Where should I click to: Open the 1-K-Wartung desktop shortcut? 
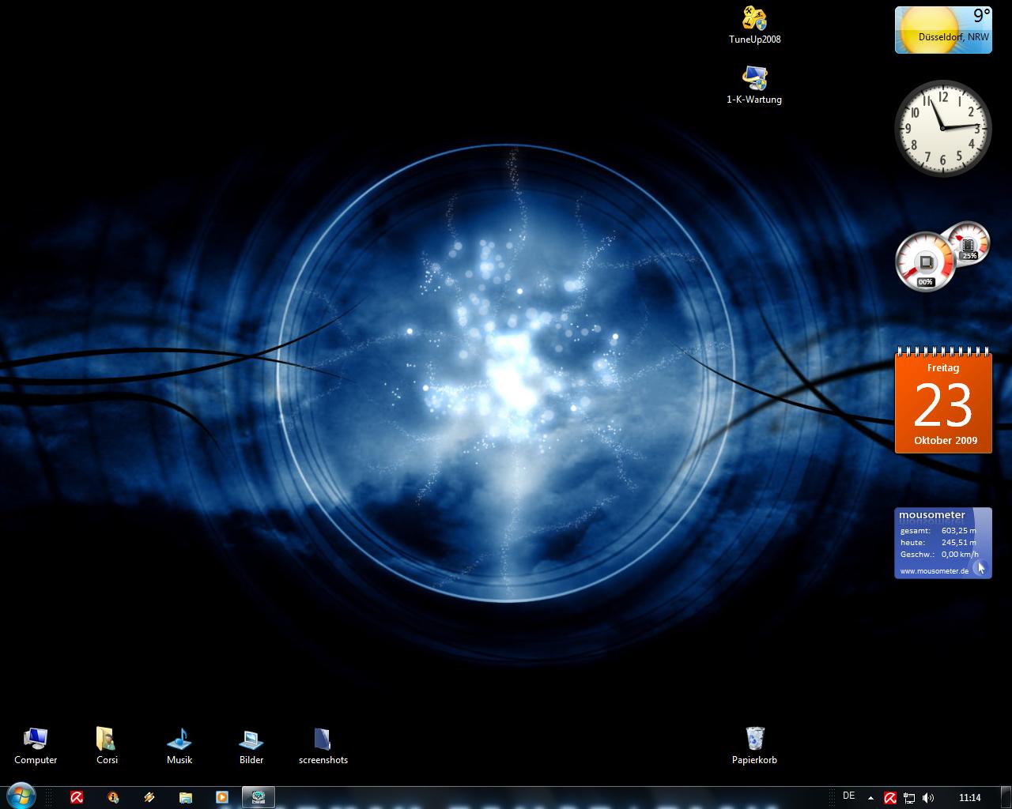[x=754, y=79]
